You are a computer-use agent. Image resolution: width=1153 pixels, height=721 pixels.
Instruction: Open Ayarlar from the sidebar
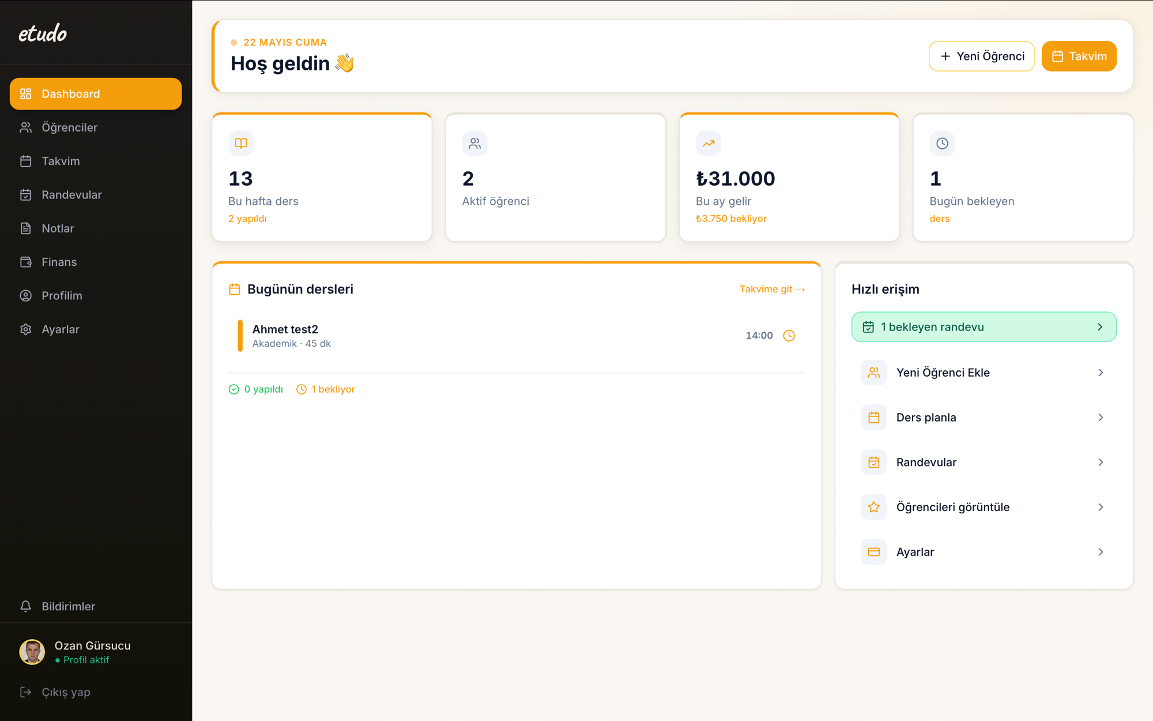[x=96, y=329]
